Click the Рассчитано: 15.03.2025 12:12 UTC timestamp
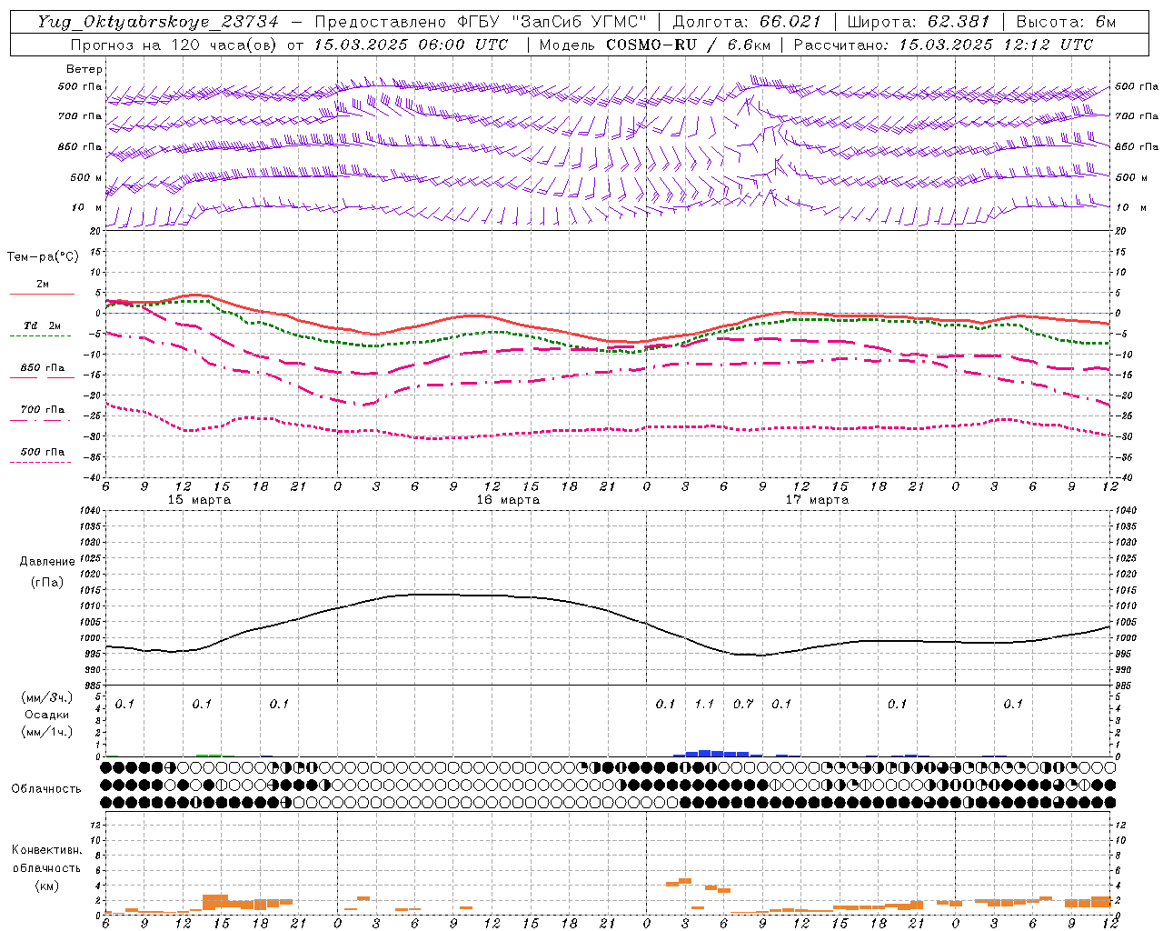 tap(943, 45)
